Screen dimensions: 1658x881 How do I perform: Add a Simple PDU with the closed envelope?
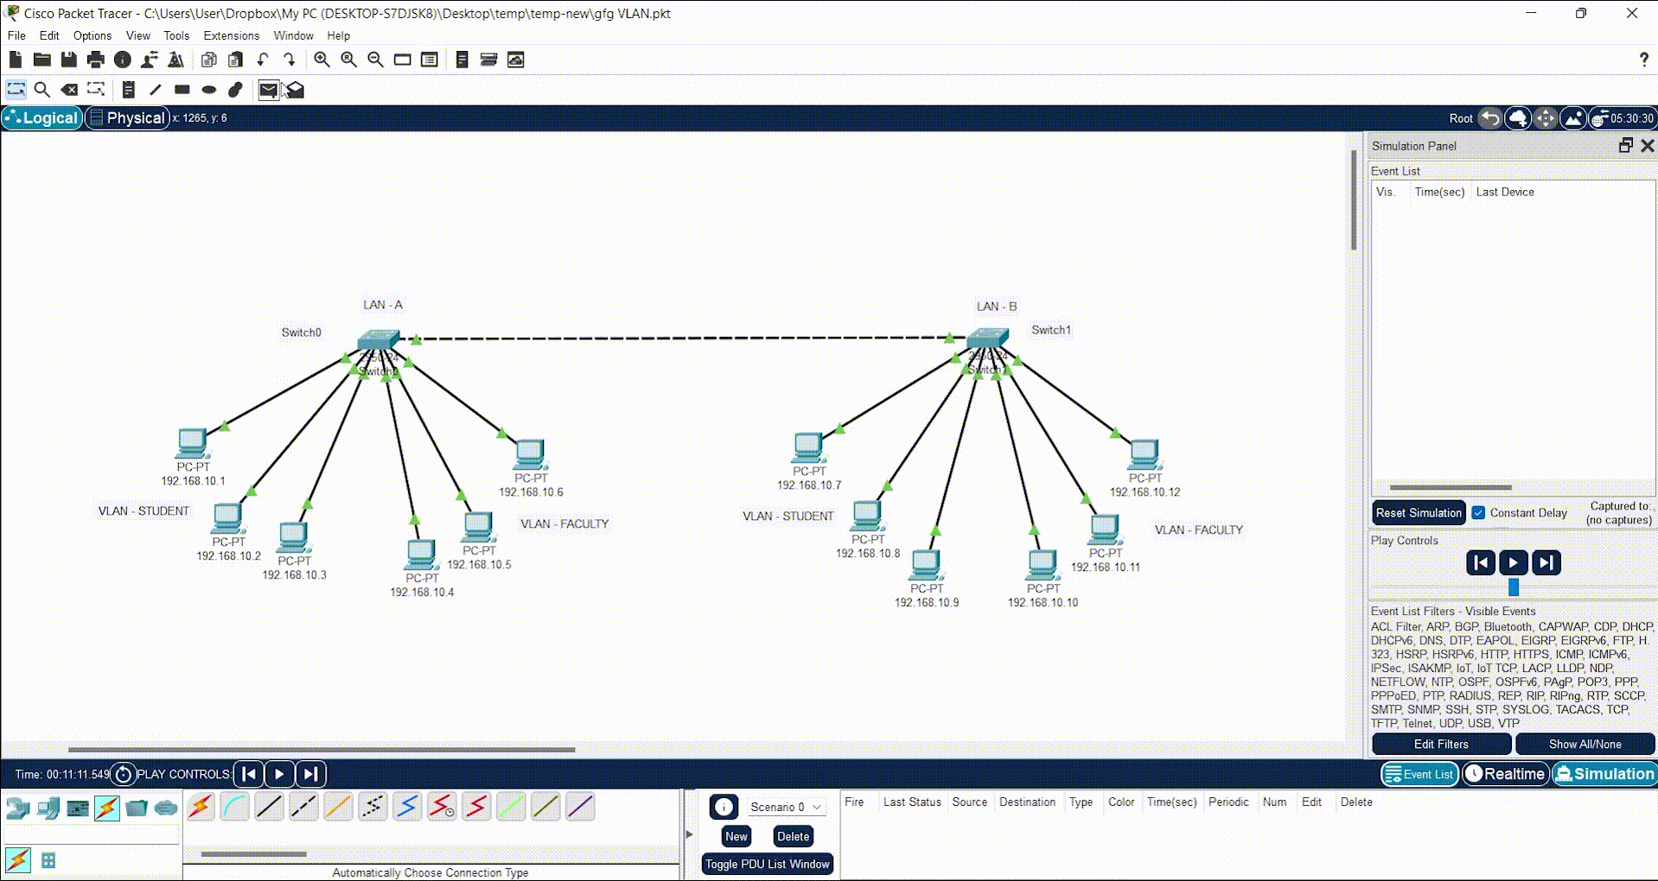pos(269,90)
